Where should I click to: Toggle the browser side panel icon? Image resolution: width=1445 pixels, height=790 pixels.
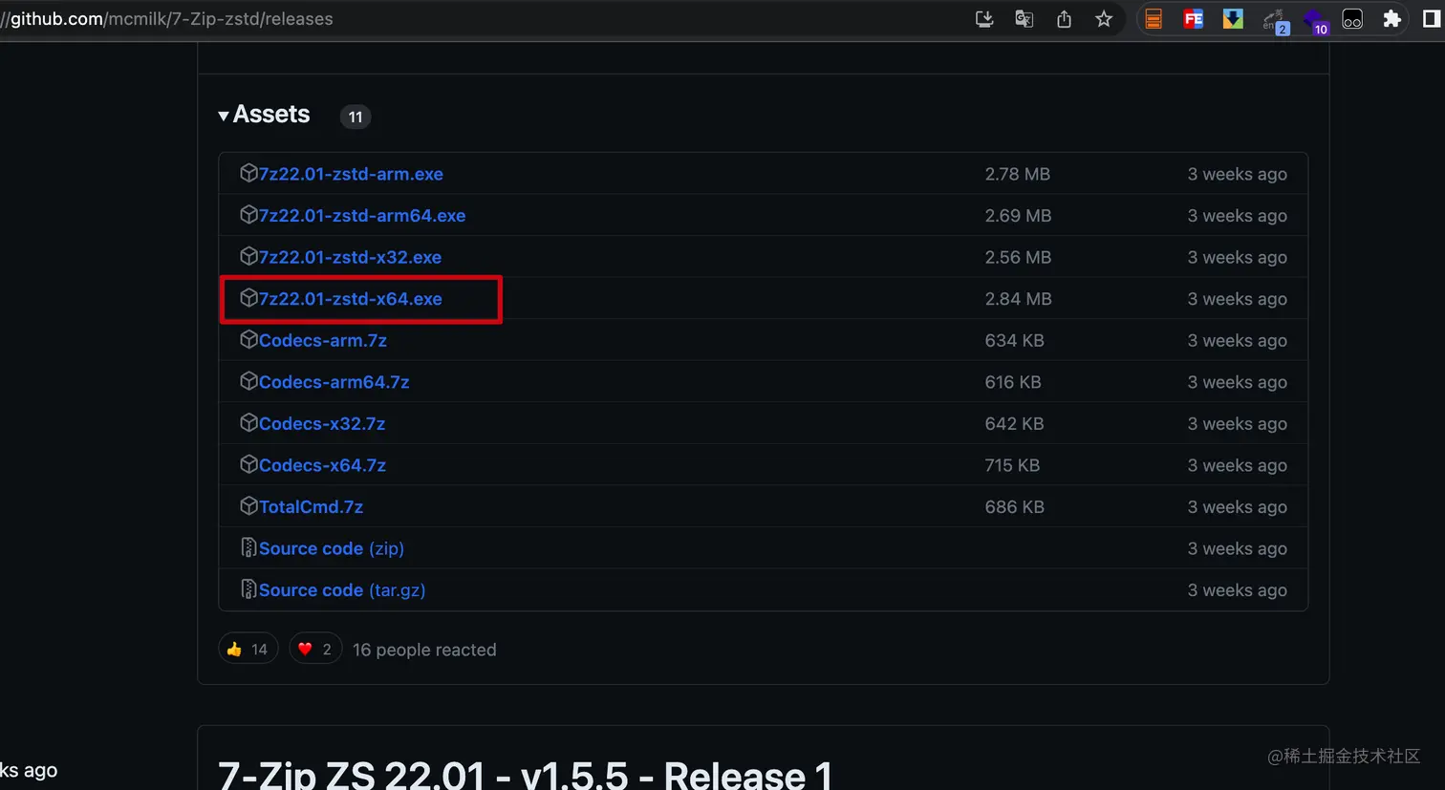coord(1432,19)
